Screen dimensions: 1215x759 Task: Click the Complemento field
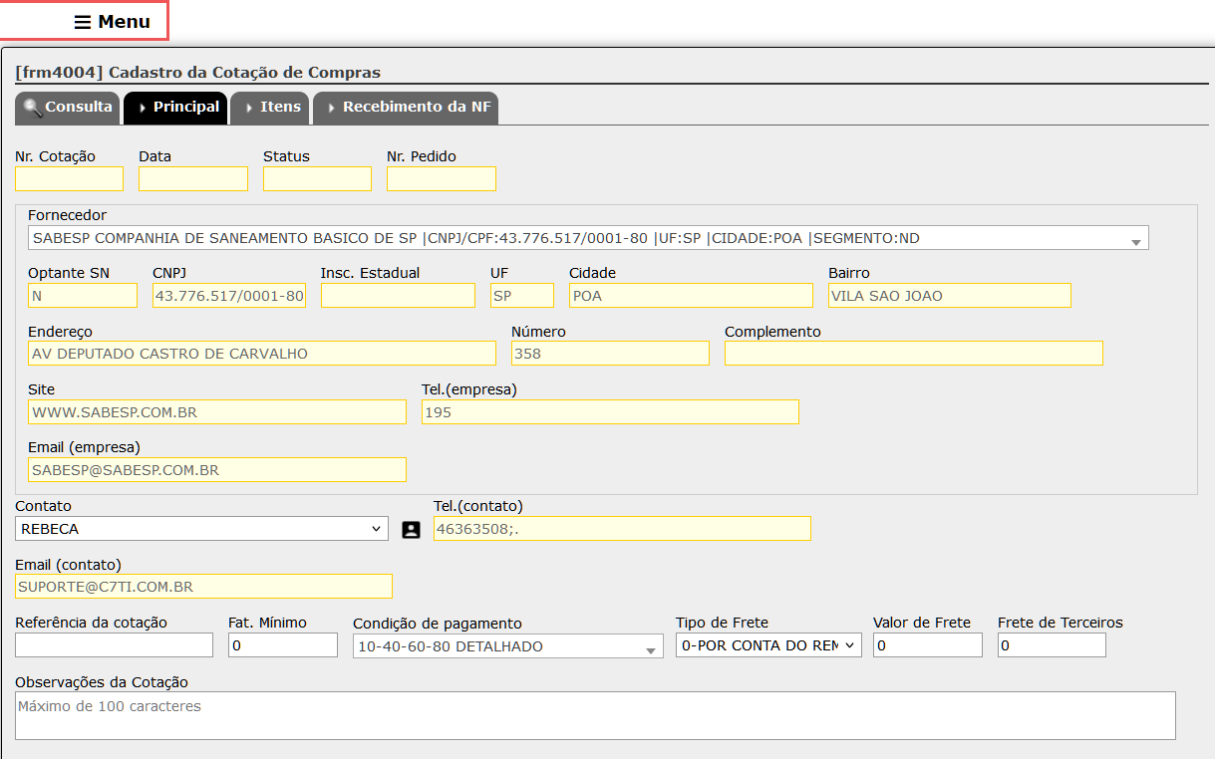[x=914, y=354]
